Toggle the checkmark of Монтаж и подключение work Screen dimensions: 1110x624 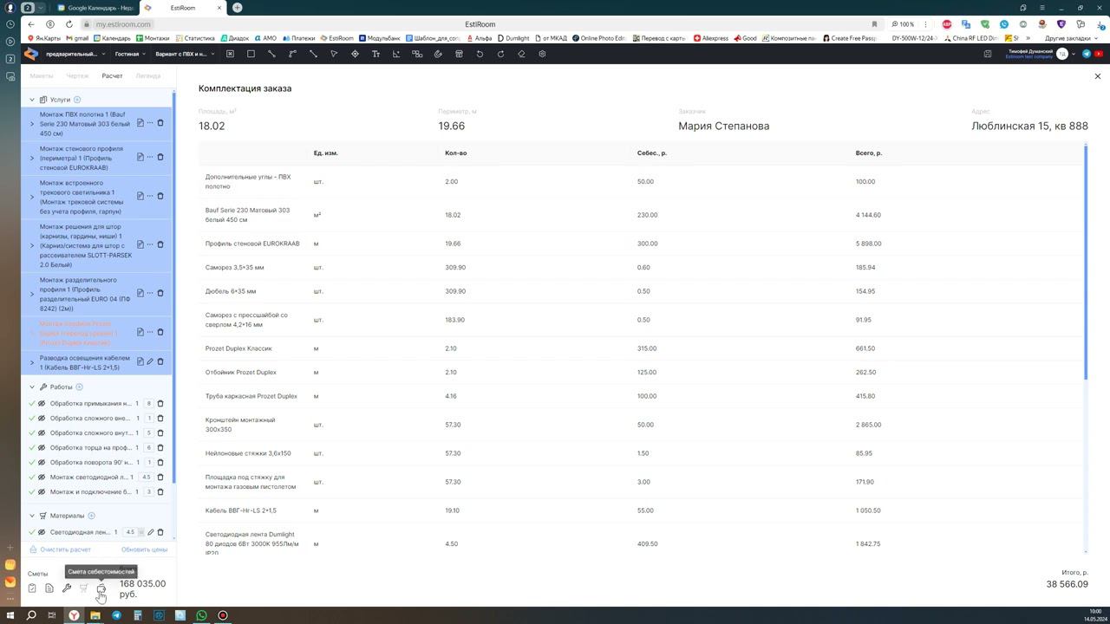pos(32,492)
